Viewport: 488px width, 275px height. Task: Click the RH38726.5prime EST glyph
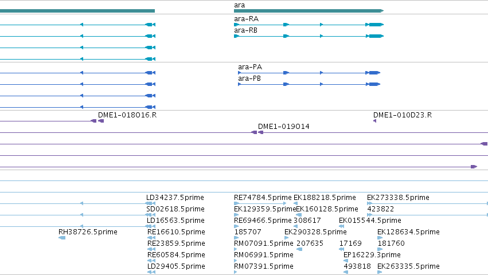[x=62, y=238]
